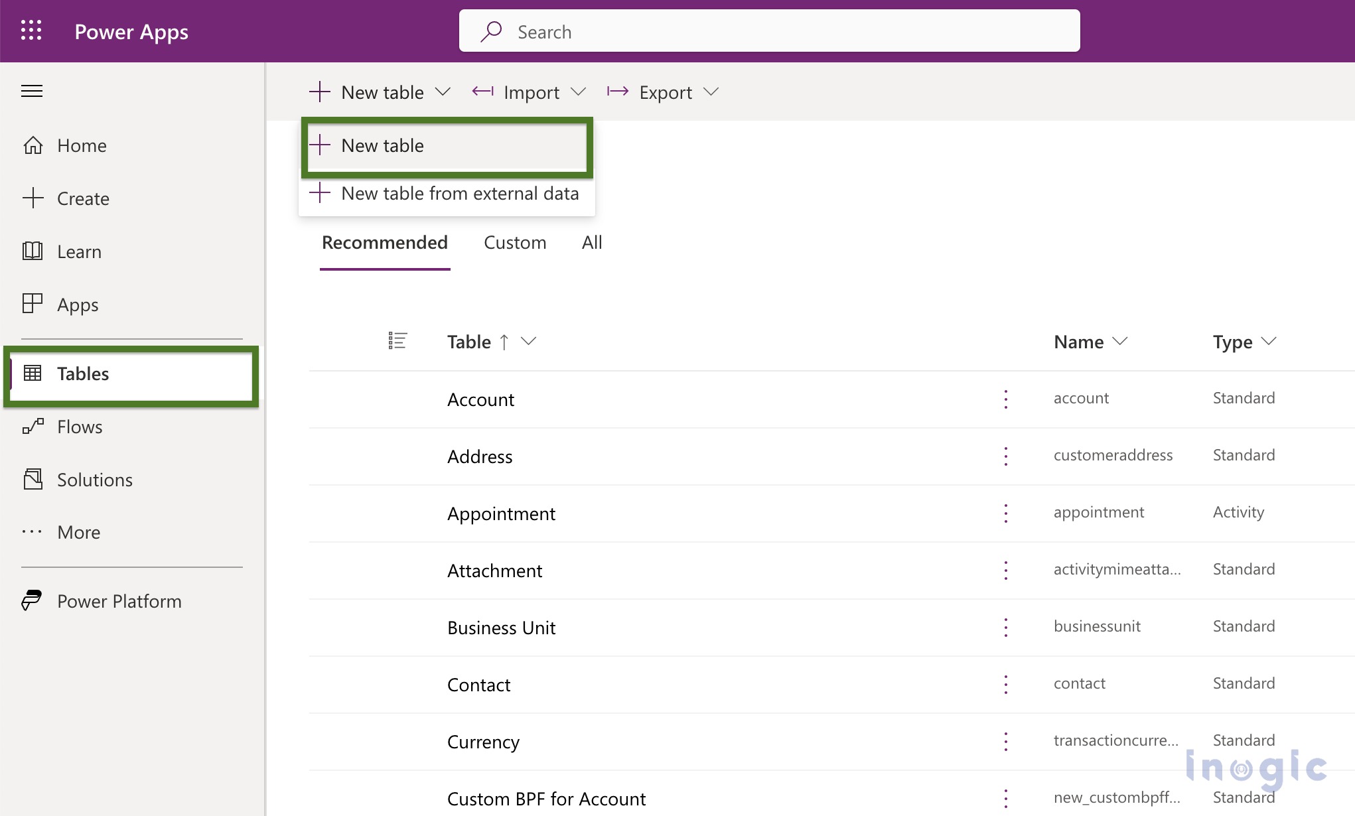This screenshot has width=1355, height=816.
Task: Switch to the Custom tab
Action: (515, 243)
